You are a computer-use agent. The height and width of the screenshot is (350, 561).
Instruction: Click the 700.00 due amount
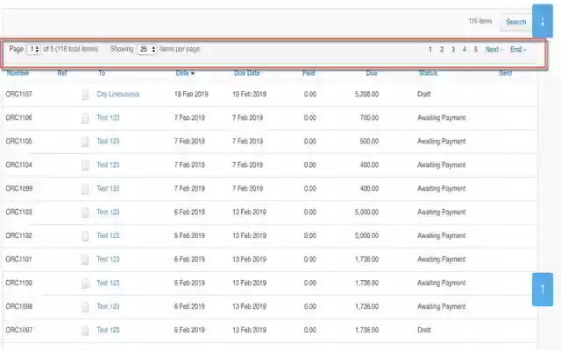tap(369, 118)
